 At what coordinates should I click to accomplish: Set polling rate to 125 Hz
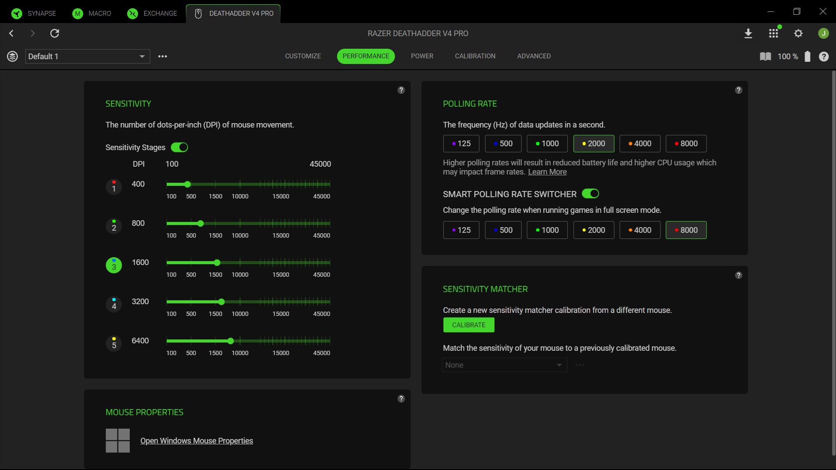coord(461,144)
